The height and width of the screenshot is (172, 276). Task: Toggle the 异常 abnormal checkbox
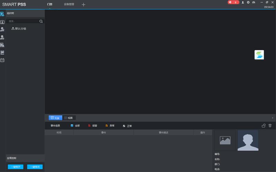click(106, 126)
